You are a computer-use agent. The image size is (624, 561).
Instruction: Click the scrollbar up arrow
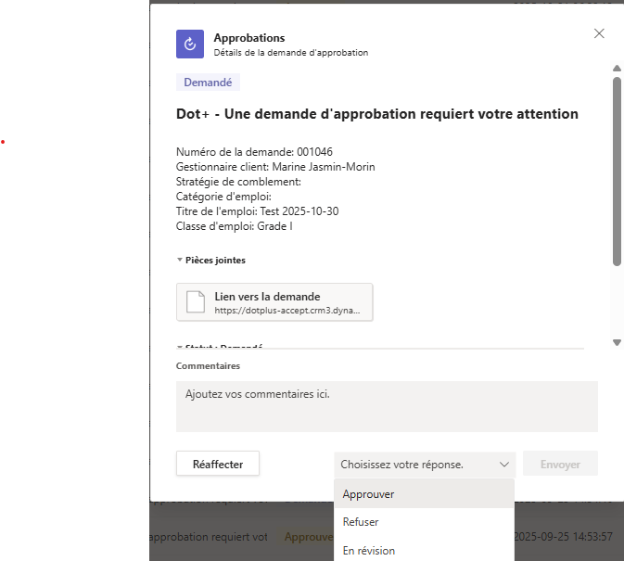617,68
